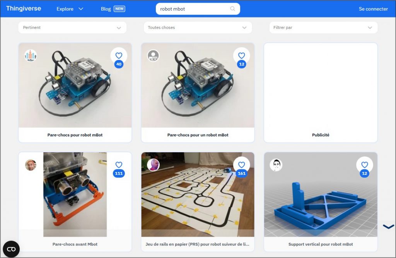Screen dimensions: 396x258
Task: Open the search magnifier icon
Action: (232, 9)
